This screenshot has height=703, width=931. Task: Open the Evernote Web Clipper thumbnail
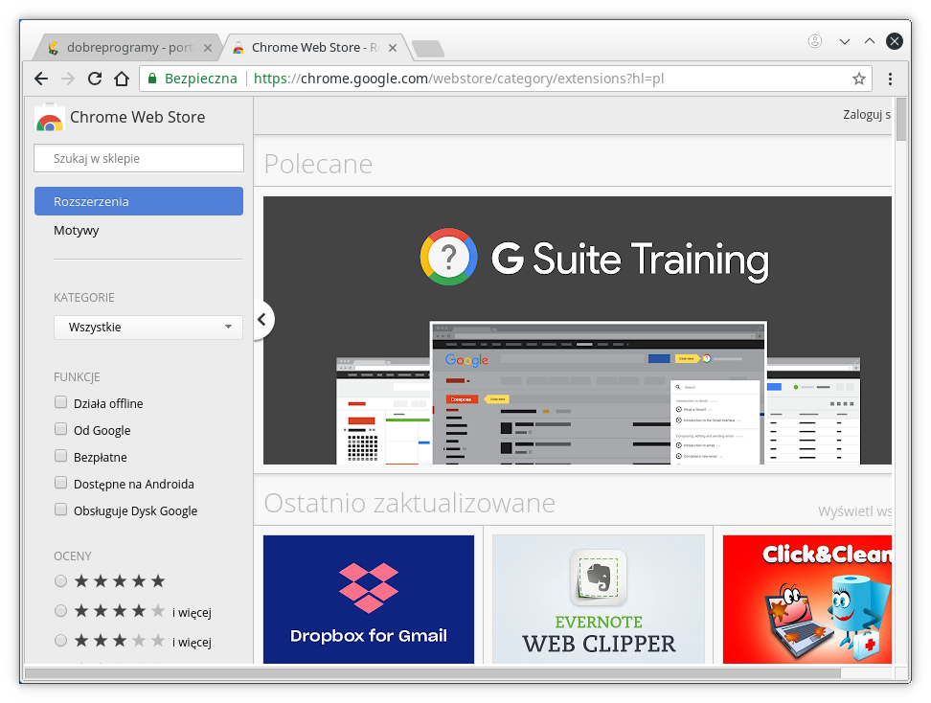click(x=599, y=600)
